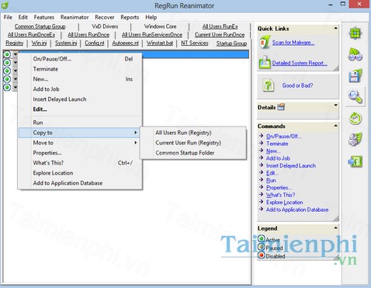Image resolution: width=371 pixels, height=288 pixels.
Task: Open the Reanimator menu
Action: pyautogui.click(x=75, y=17)
